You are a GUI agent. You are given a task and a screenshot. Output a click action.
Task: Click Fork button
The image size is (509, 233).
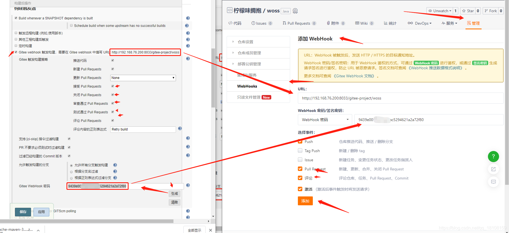tap(490, 11)
